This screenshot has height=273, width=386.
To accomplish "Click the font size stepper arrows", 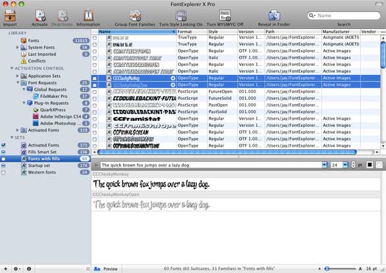I will 353,165.
